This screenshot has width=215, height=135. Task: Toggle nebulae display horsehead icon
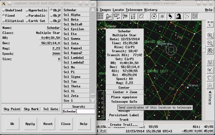178,16
